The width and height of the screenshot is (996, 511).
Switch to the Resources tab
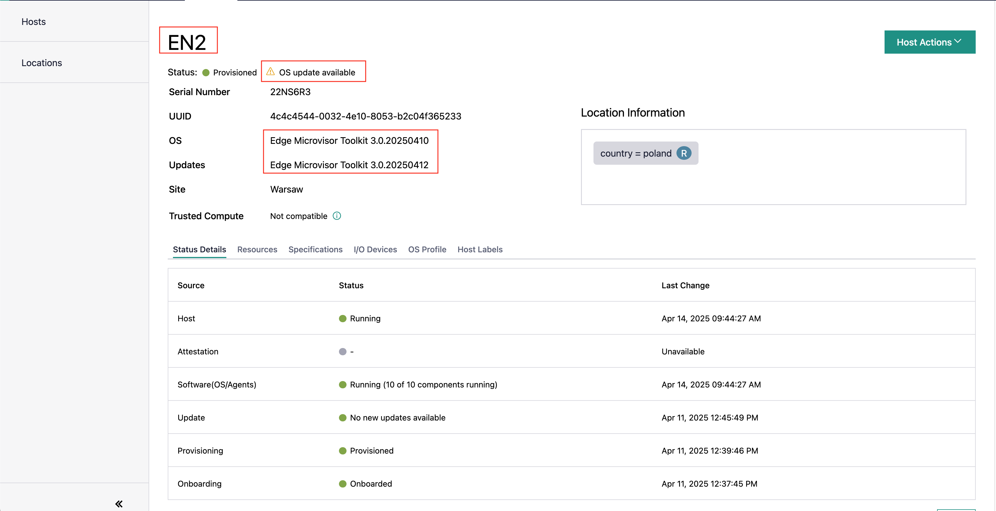click(257, 249)
